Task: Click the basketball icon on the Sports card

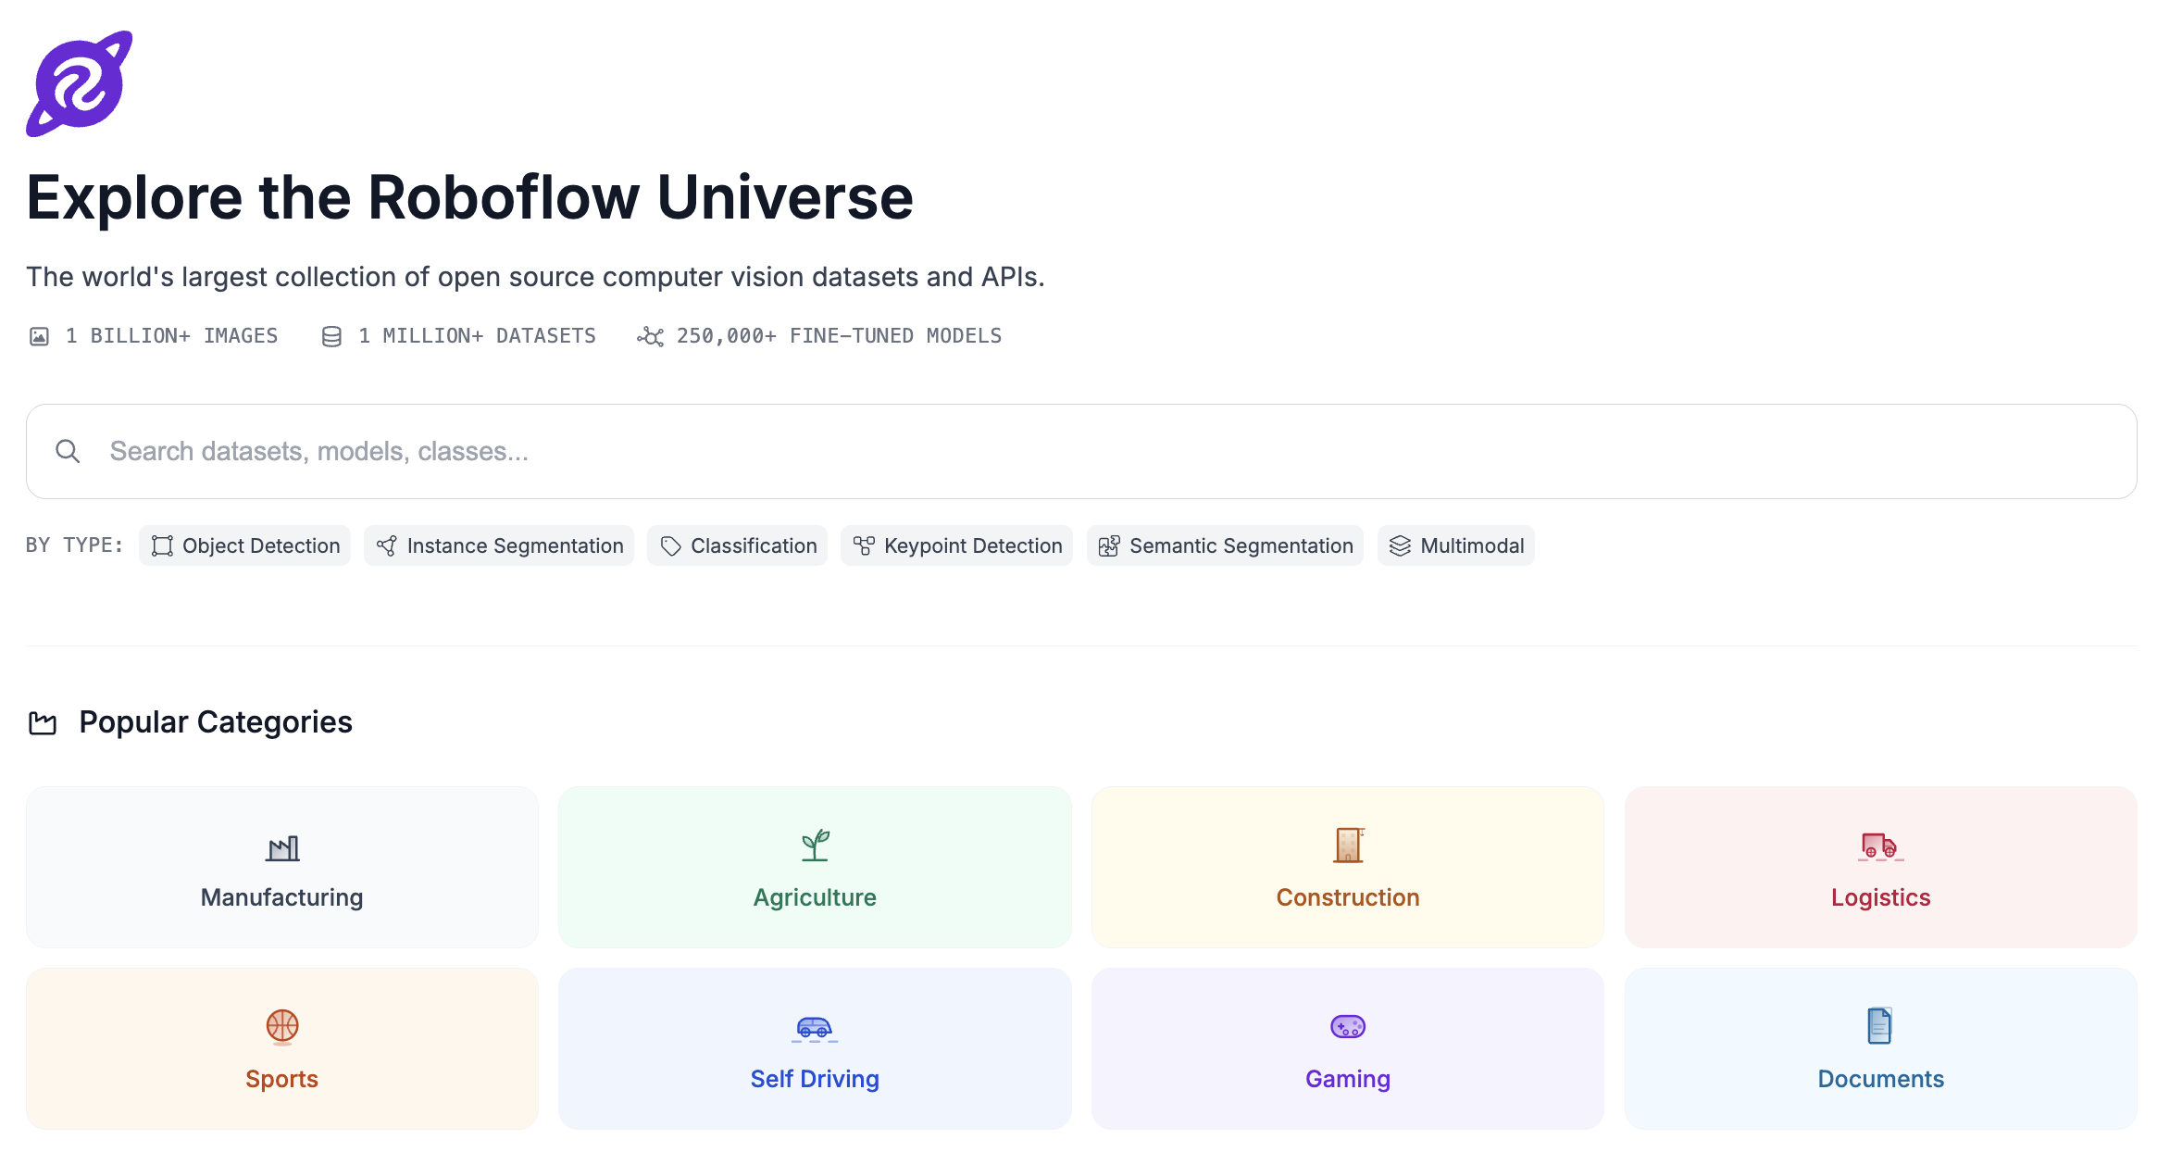Action: (282, 1027)
